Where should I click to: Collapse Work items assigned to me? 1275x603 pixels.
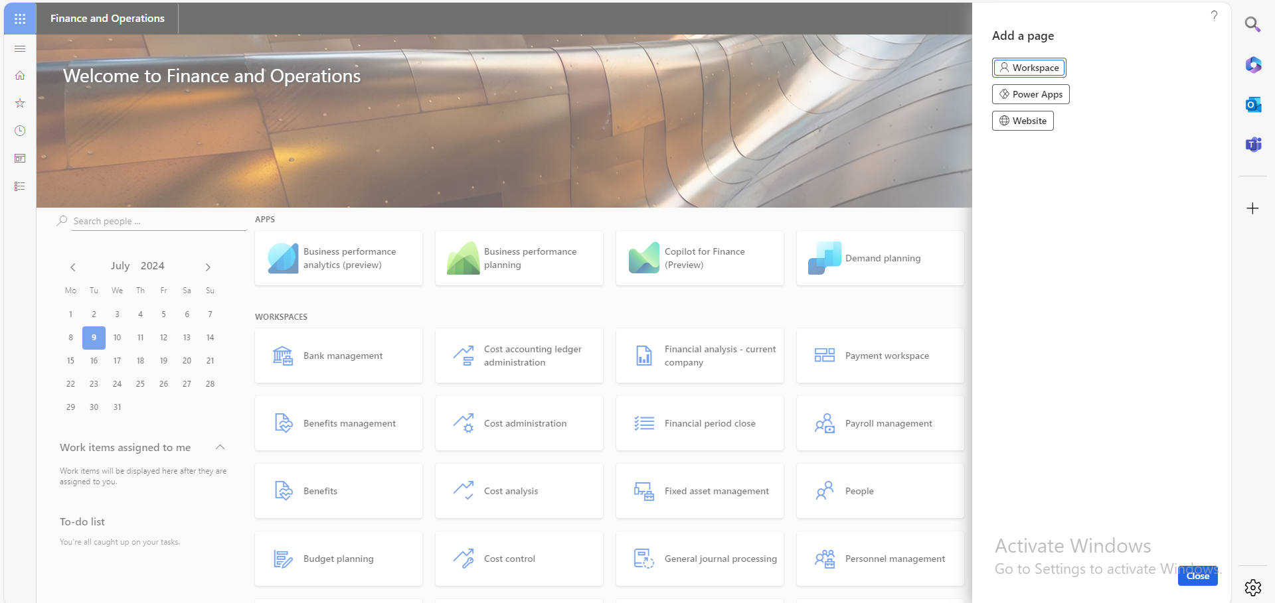pyautogui.click(x=220, y=447)
